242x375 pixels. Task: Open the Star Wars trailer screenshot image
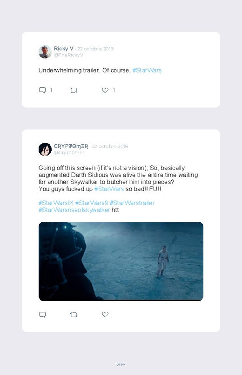[x=121, y=261]
